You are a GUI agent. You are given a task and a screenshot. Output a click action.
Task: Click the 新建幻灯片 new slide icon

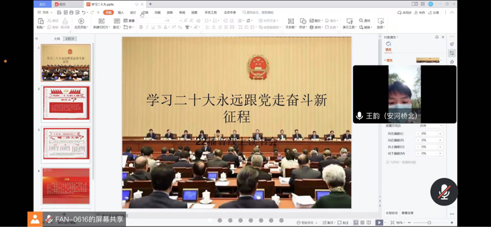tap(102, 21)
